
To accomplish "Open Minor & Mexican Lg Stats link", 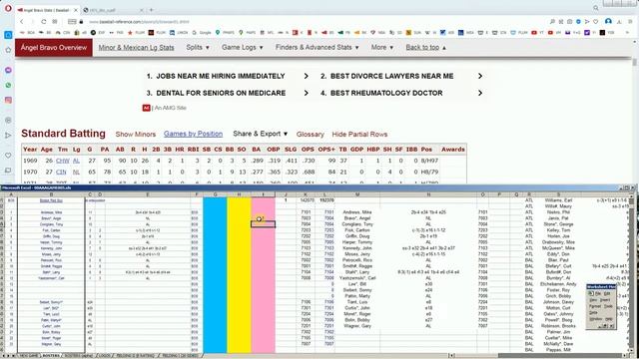I will [x=136, y=48].
